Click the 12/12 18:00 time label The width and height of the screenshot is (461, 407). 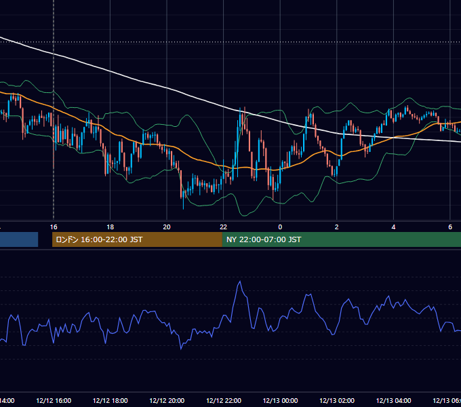pos(111,400)
